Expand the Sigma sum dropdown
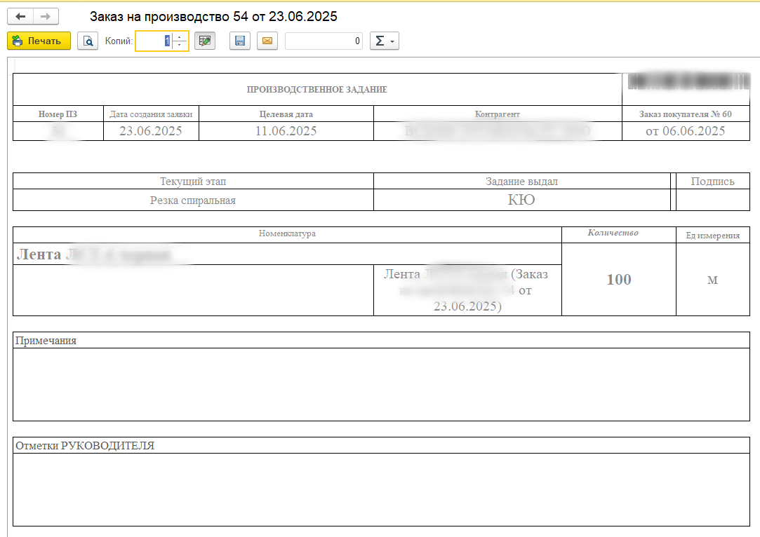The width and height of the screenshot is (760, 537). coord(384,41)
